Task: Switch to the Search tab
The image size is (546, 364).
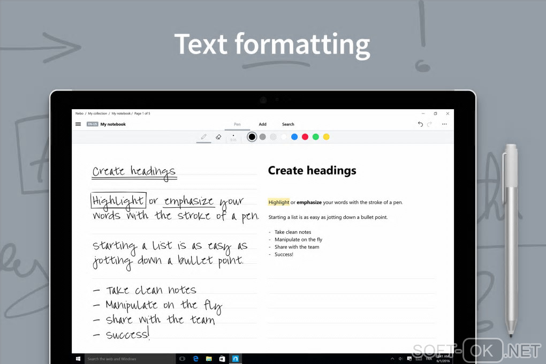Action: click(288, 124)
